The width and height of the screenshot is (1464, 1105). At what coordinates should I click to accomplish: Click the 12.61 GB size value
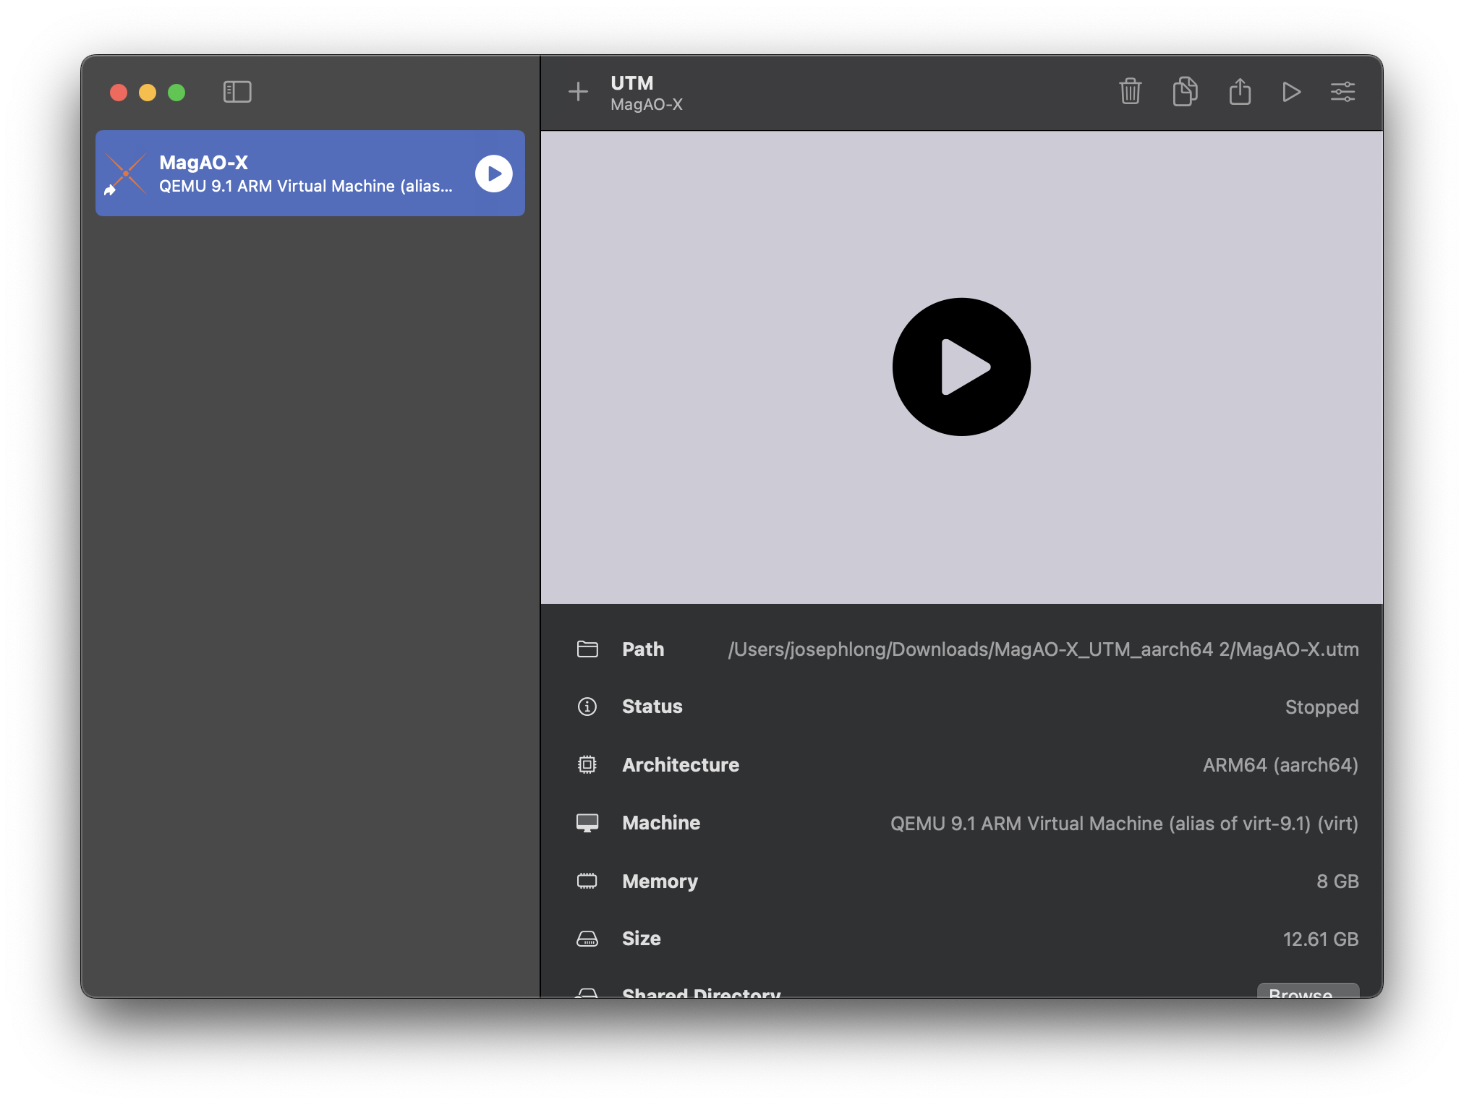point(1321,939)
